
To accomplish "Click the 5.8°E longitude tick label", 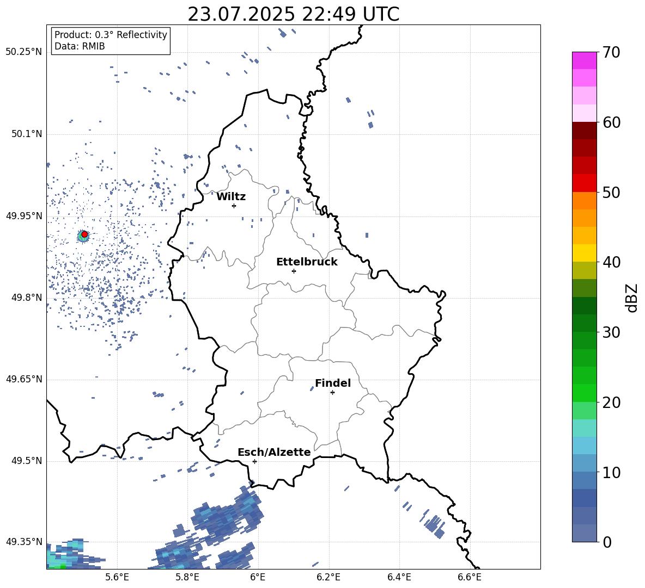I will coord(187,577).
